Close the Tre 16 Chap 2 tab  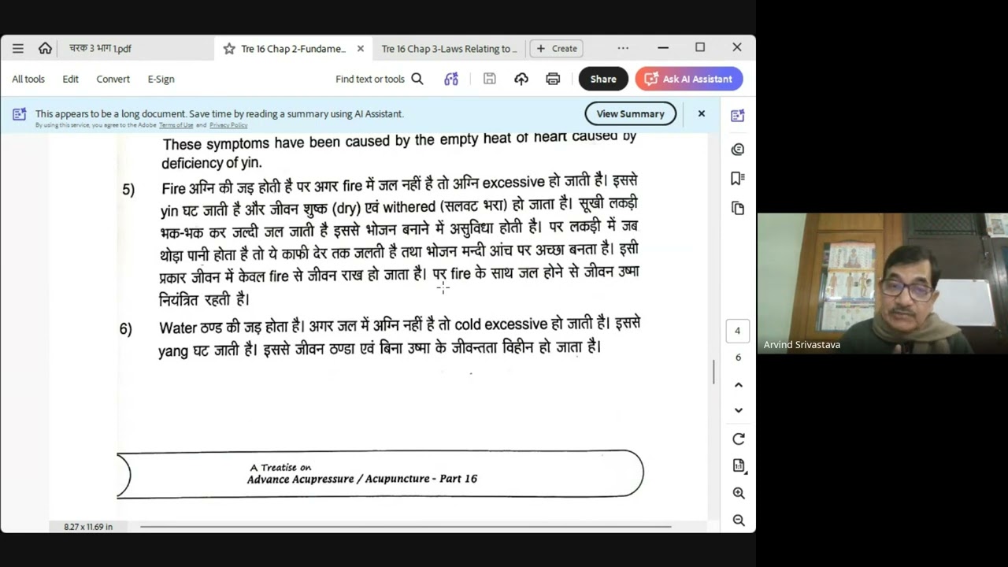pyautogui.click(x=361, y=48)
